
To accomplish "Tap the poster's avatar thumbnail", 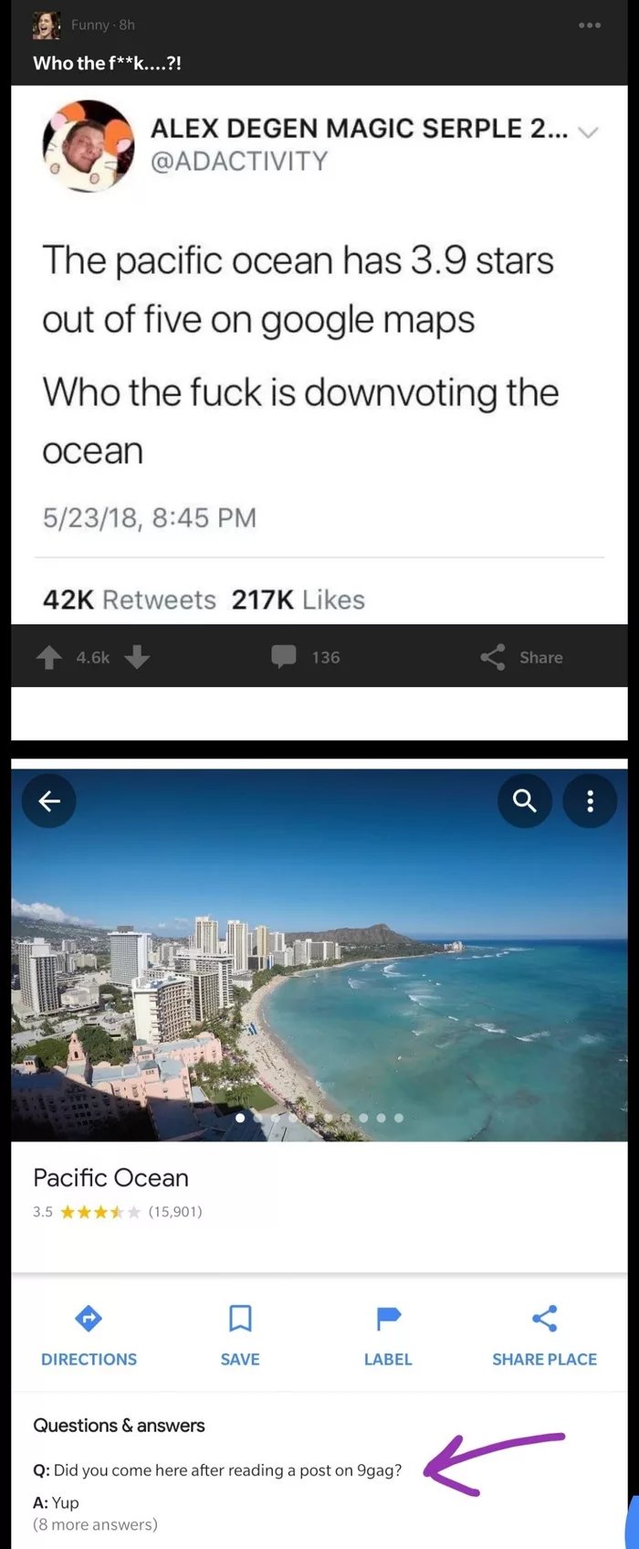I will point(47,26).
